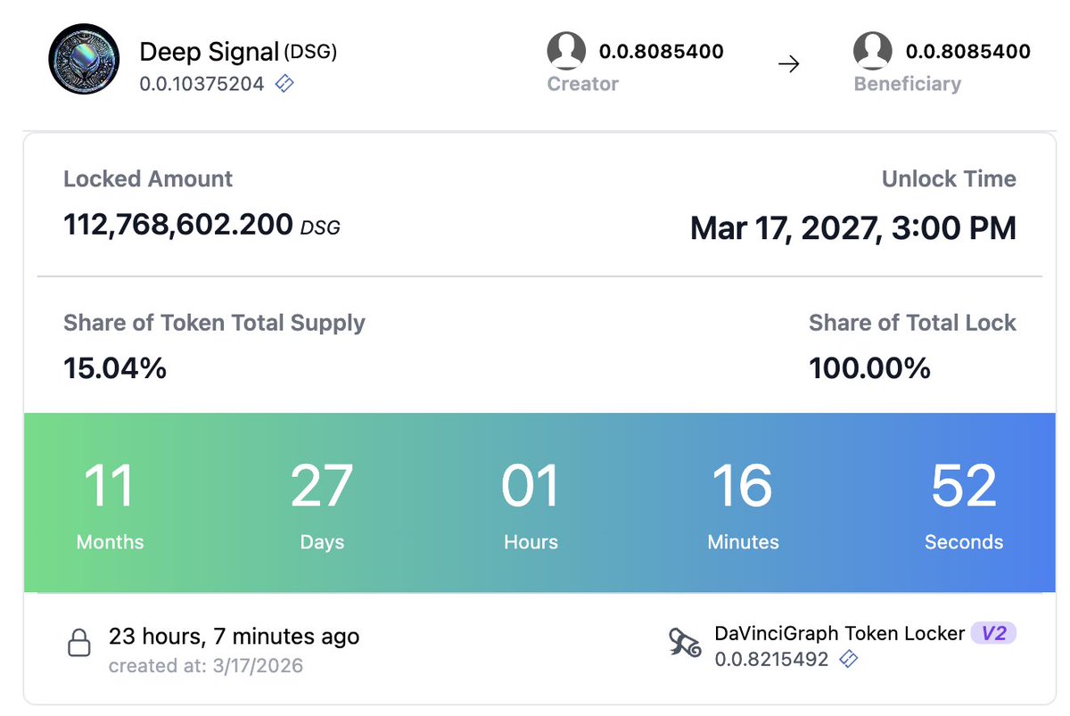This screenshot has width=1070, height=716.
Task: Click the Creator avatar icon
Action: [566, 52]
